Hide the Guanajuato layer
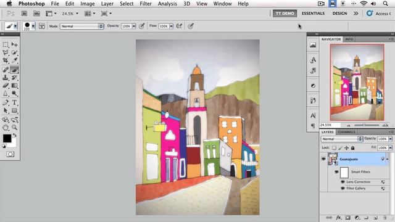395x222 pixels. coord(323,159)
